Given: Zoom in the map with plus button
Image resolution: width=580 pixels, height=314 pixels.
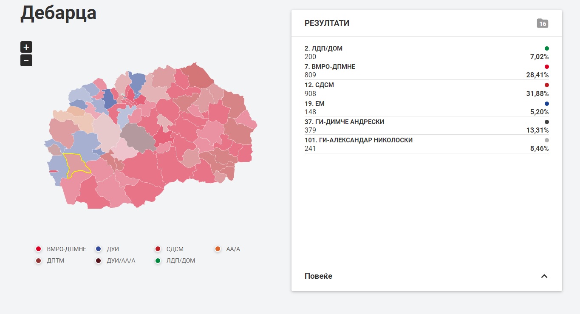Looking at the screenshot, I should tap(26, 47).
